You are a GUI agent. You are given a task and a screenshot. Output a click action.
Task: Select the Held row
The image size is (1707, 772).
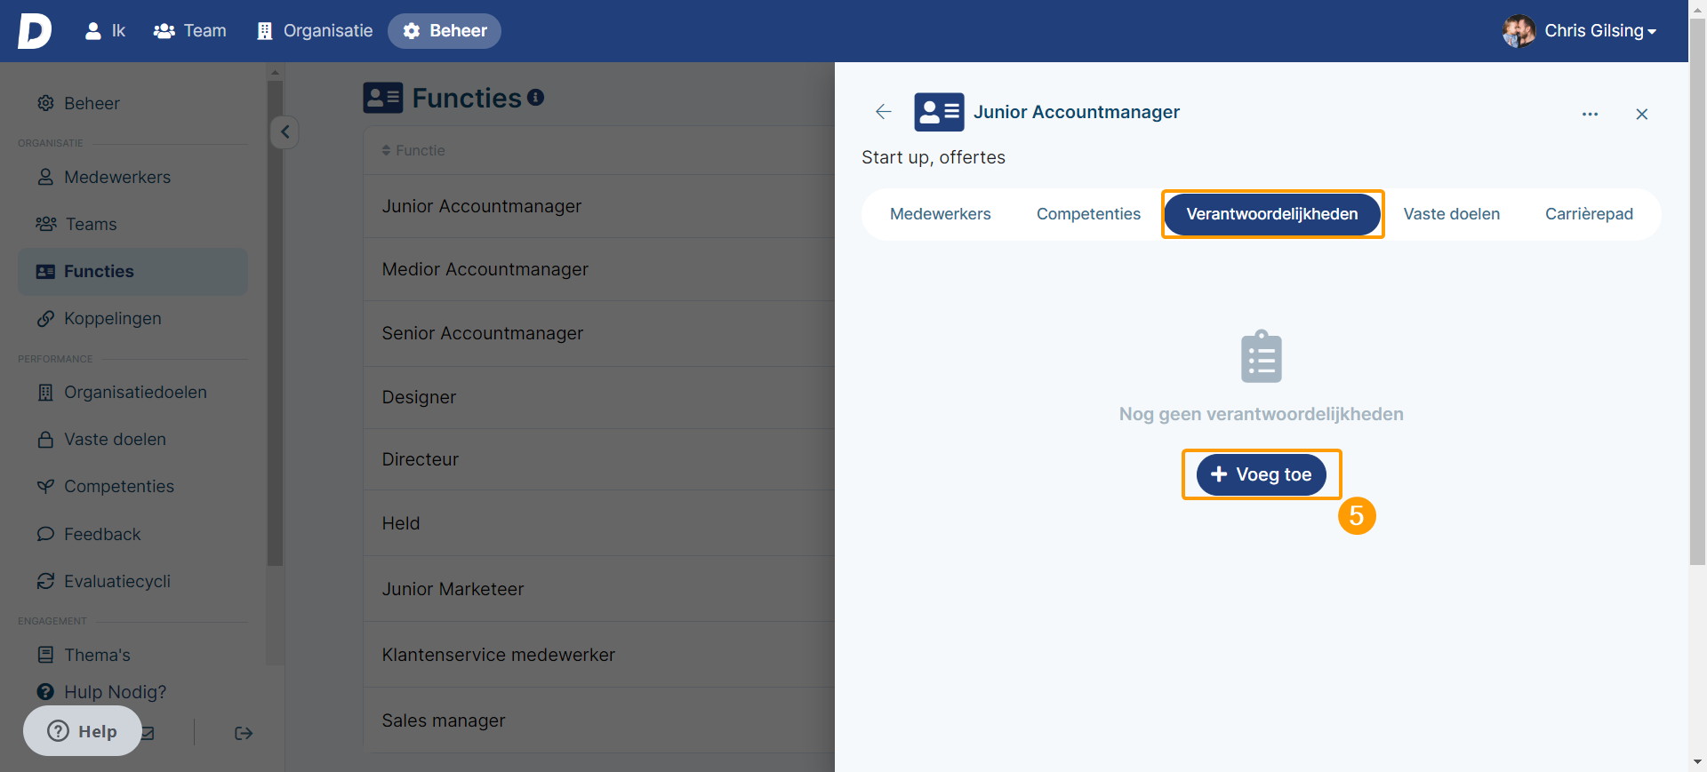pos(599,523)
